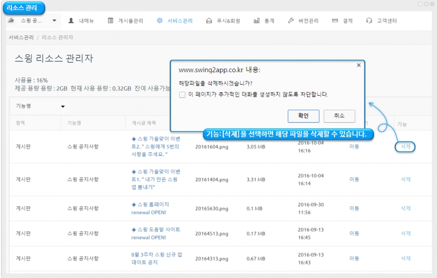The width and height of the screenshot is (437, 278).
Task: Click 삭제 for 20164513.png row
Action: (x=406, y=233)
